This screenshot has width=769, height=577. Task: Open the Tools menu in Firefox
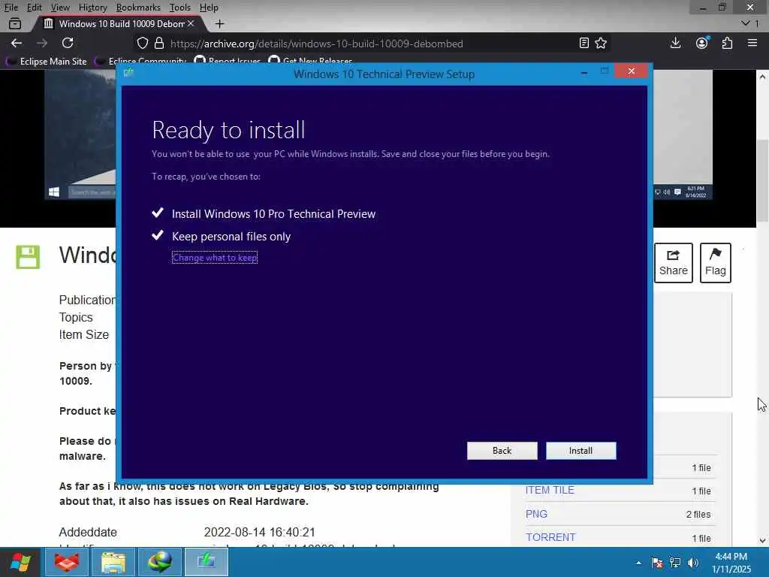point(179,8)
